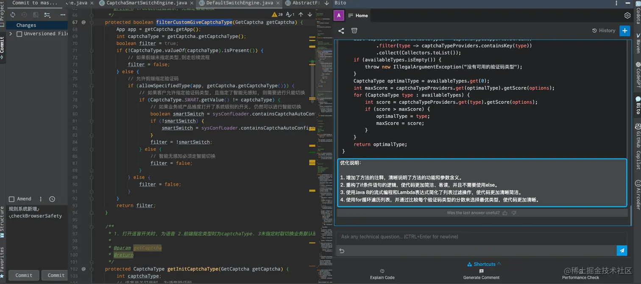Collapse the Javadoc fold at line 96

click(x=92, y=227)
